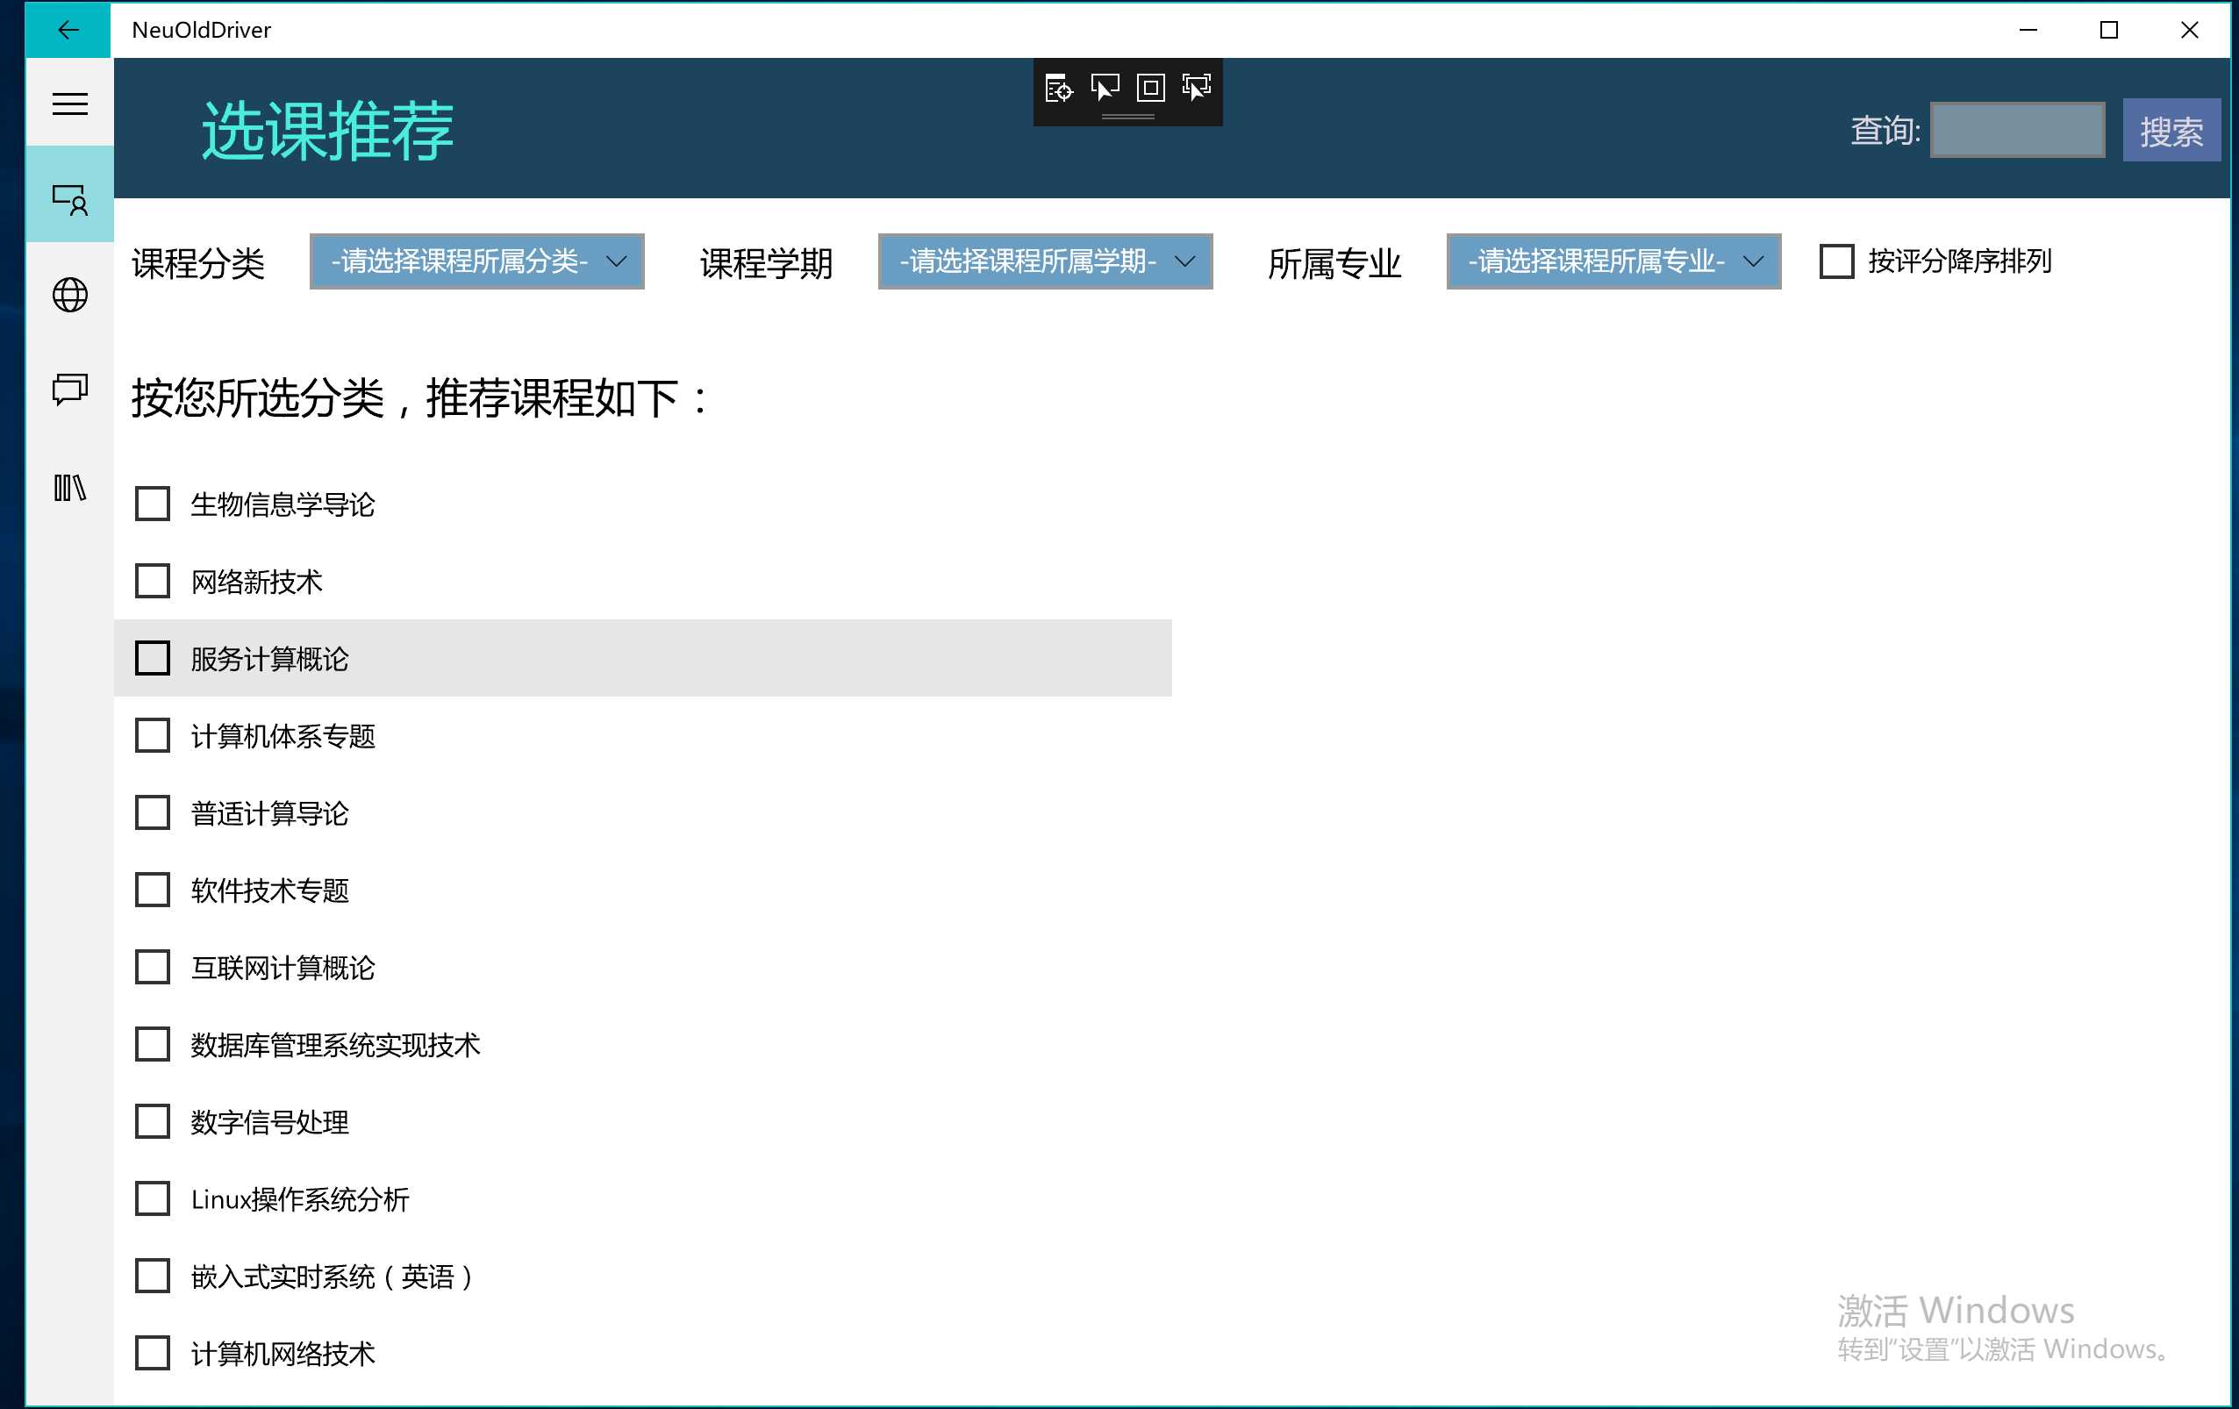This screenshot has height=1409, width=2239.
Task: Close the NeuOldDriver window
Action: [x=2190, y=30]
